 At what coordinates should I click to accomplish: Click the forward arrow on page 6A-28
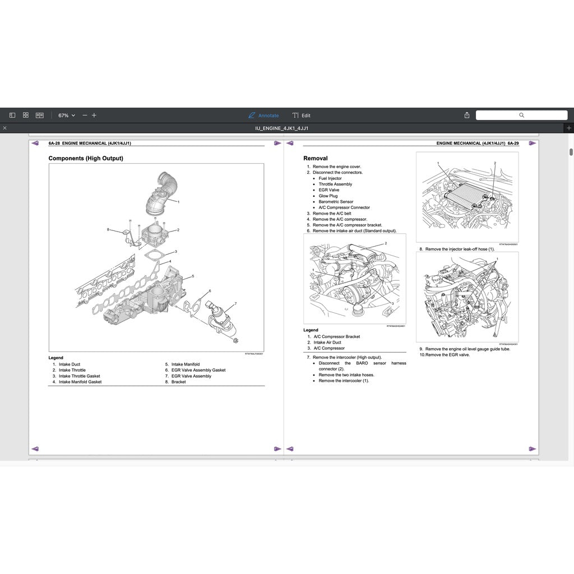(277, 143)
